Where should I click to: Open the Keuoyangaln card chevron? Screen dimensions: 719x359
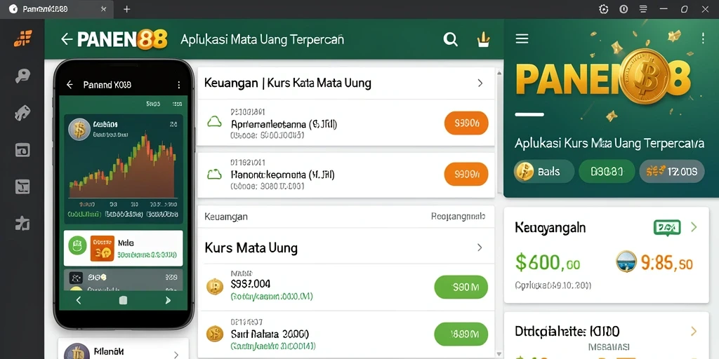(x=694, y=227)
